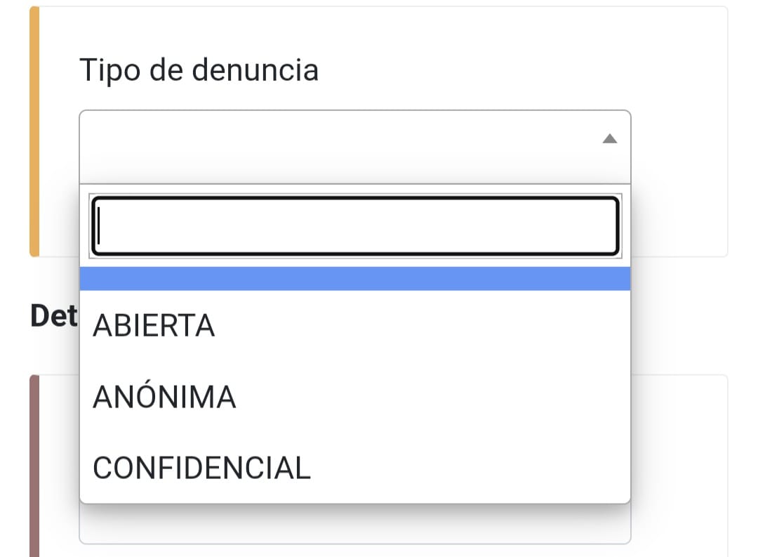Select the ABIERTA option

(154, 325)
